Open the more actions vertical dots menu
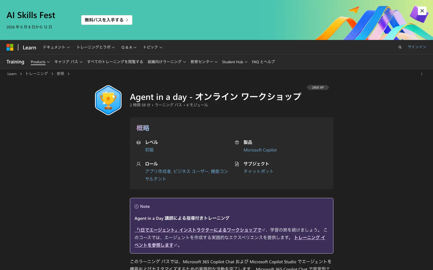The width and height of the screenshot is (433, 270). click(422, 74)
